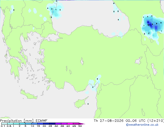
Task: Select the 5–10 mm legend swatch
Action: coord(28,124)
